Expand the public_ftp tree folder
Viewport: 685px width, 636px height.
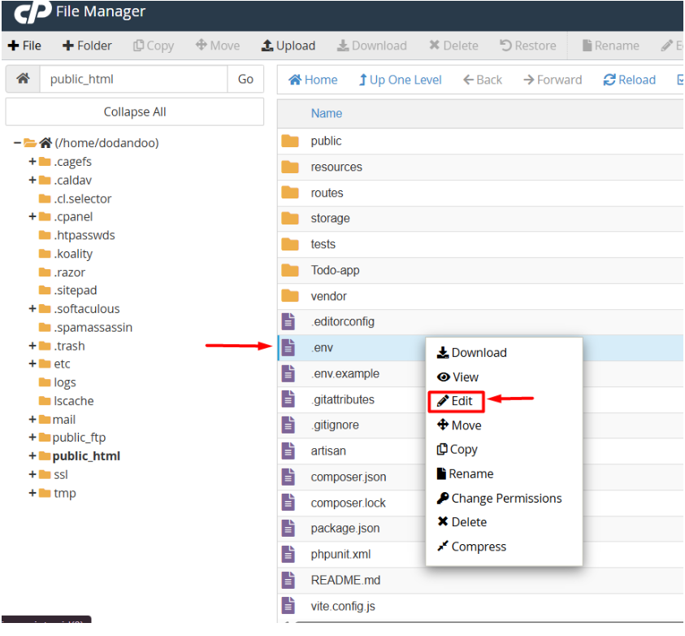pyautogui.click(x=33, y=438)
